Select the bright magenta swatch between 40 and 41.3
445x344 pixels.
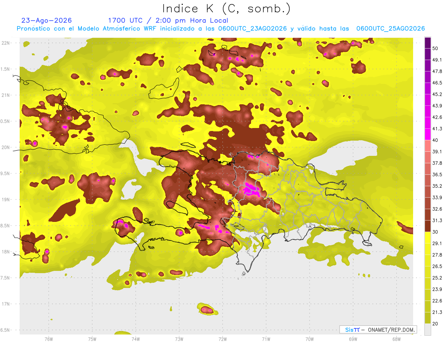428,134
